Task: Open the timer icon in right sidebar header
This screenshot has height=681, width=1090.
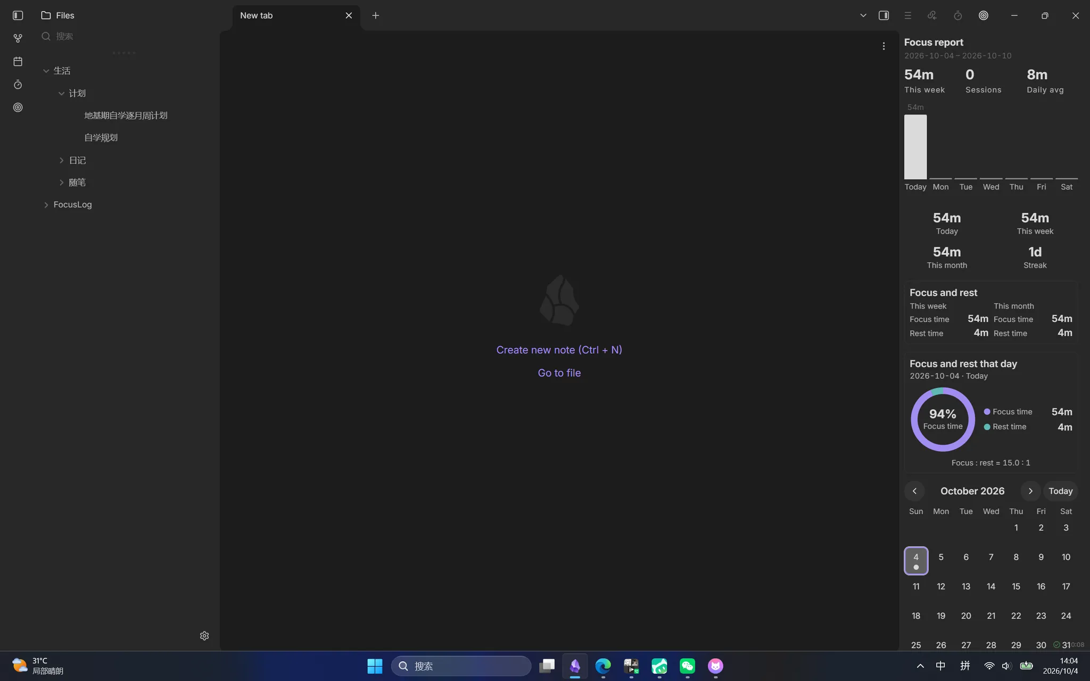Action: 958,15
